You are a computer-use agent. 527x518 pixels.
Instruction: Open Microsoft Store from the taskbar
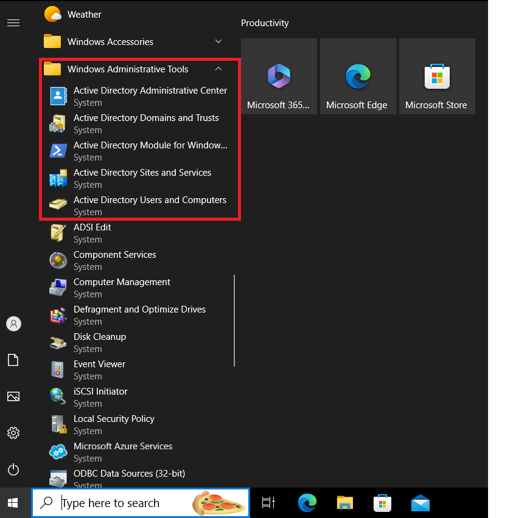pos(383,503)
